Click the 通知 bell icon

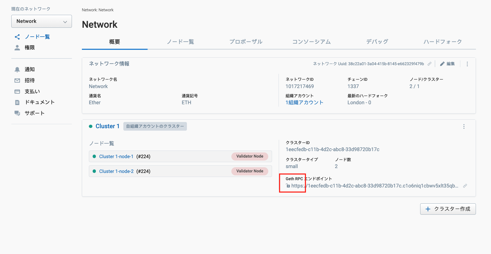pyautogui.click(x=17, y=69)
